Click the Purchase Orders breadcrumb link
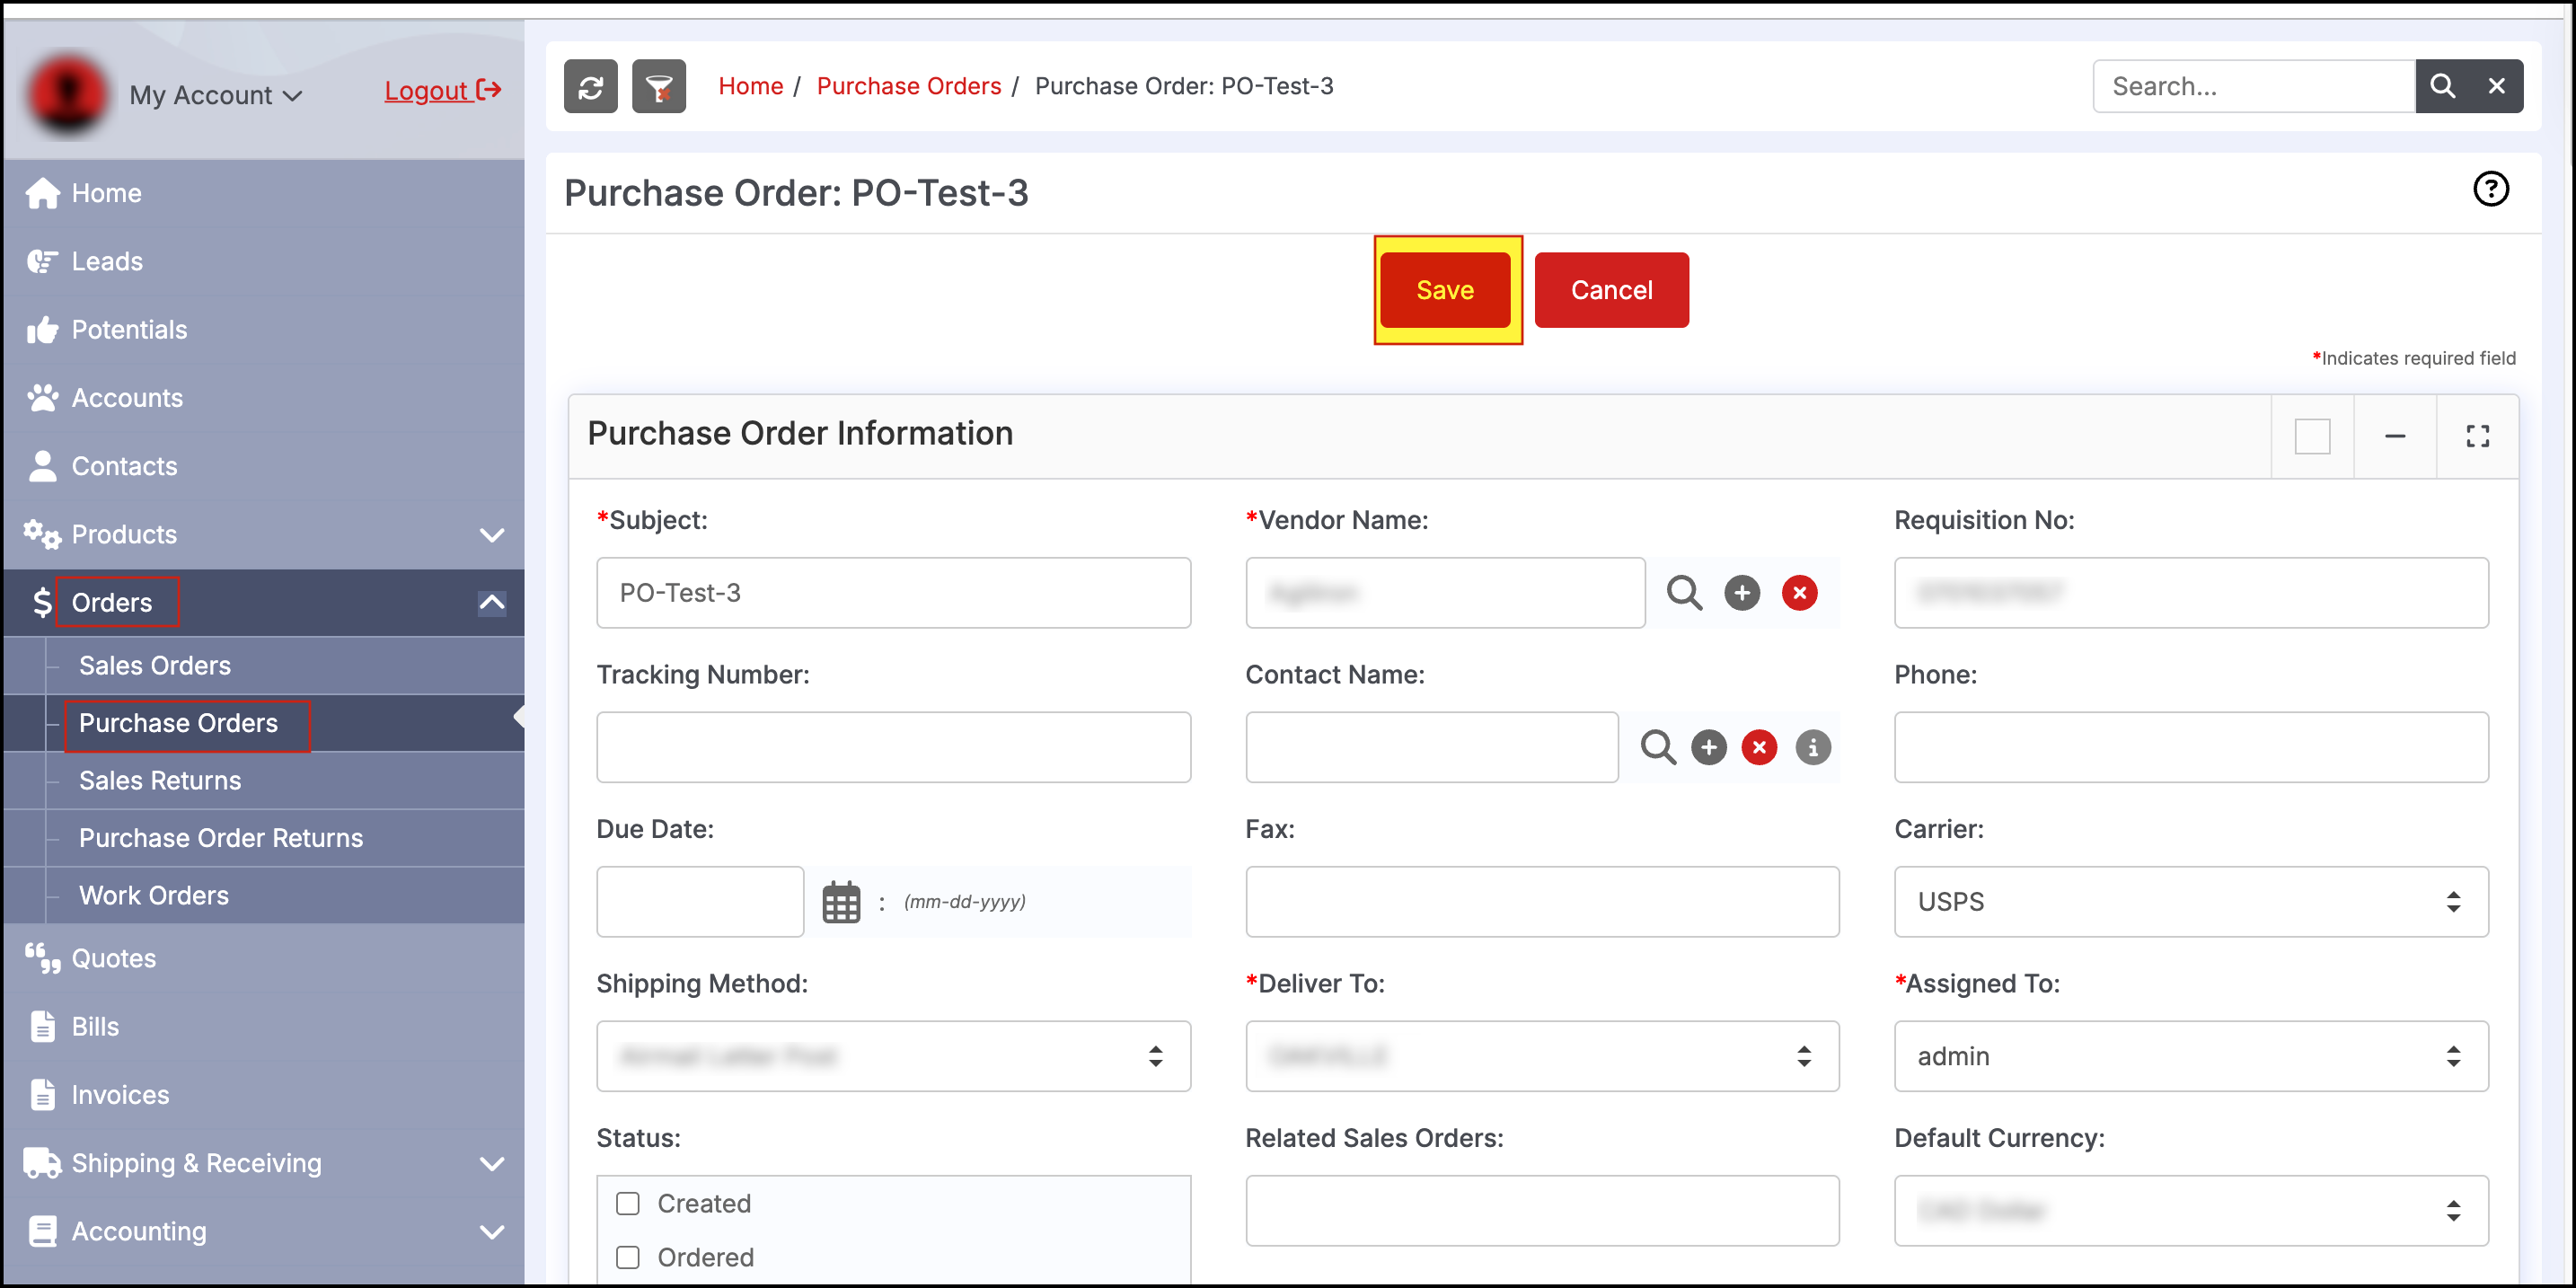Viewport: 2576px width, 1288px height. 908,86
